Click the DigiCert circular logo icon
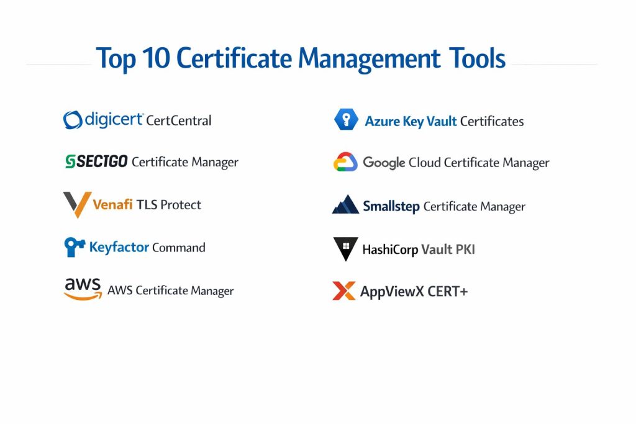Viewport: 636px width, 424px height. point(73,120)
